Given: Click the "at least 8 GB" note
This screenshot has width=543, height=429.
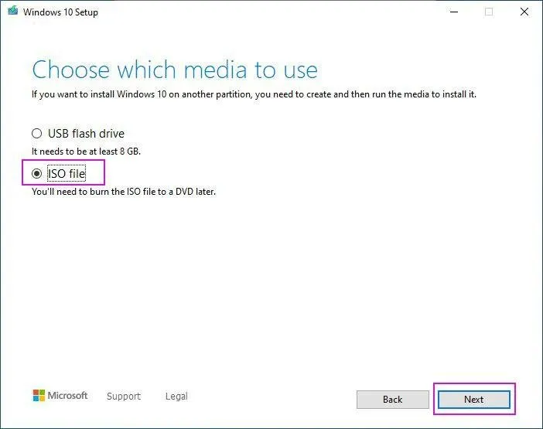Looking at the screenshot, I should [x=86, y=152].
